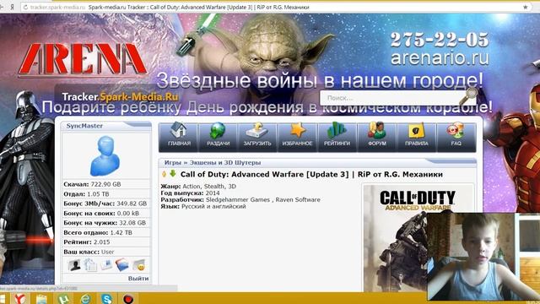The height and width of the screenshot is (304, 540).
Task: Click the Tracker.Spark-Media.Ru logo
Action: point(120,97)
